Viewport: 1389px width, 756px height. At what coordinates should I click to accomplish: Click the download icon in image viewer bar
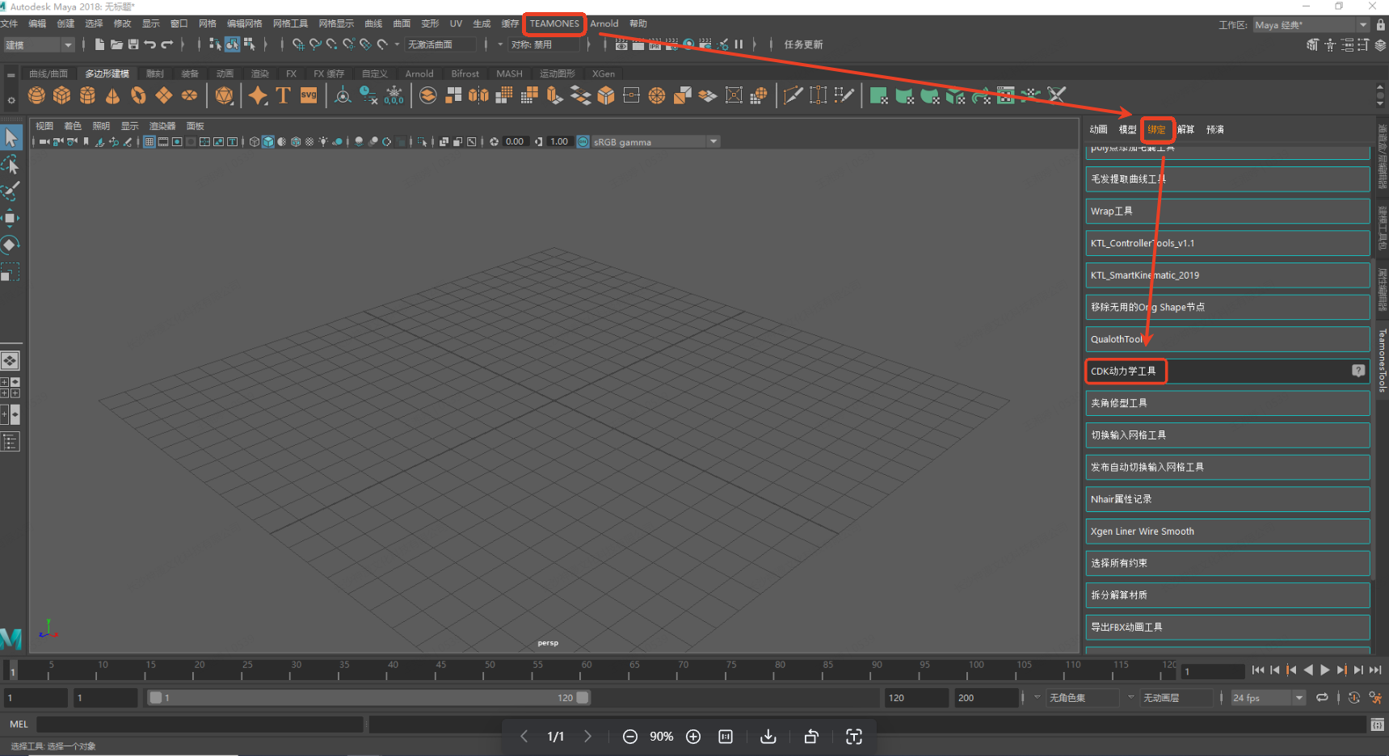coord(768,737)
